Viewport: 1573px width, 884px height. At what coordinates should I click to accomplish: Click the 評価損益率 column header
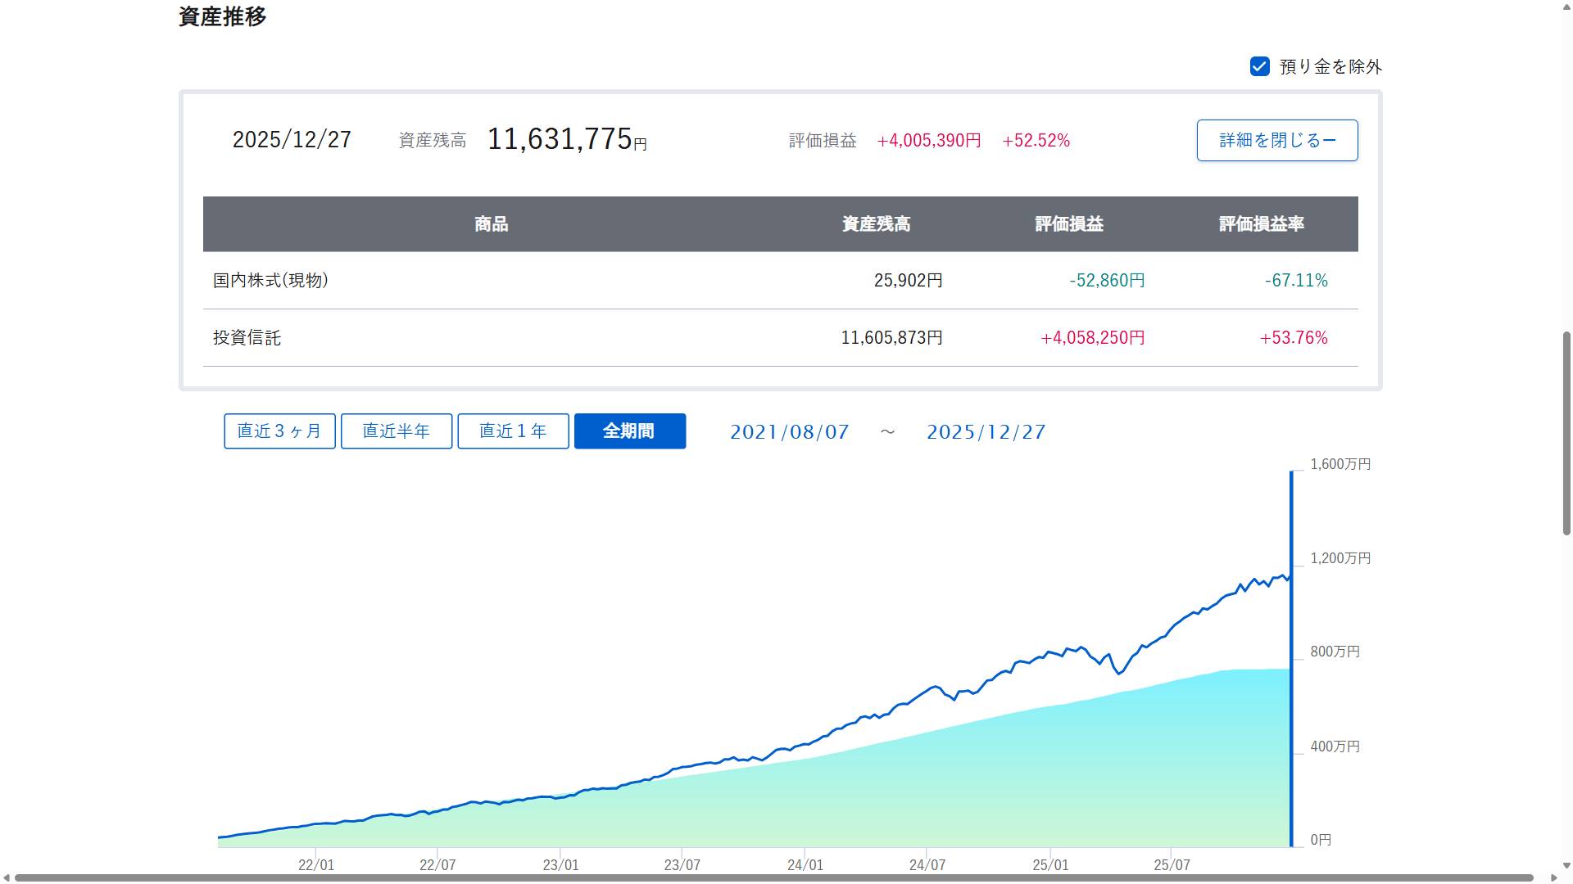pyautogui.click(x=1261, y=224)
